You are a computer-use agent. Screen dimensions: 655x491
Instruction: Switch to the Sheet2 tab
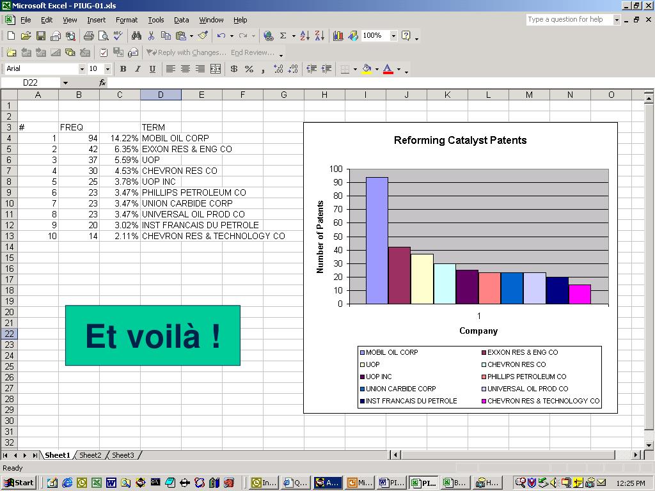(x=90, y=455)
